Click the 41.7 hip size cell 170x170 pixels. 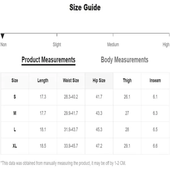tap(99, 97)
